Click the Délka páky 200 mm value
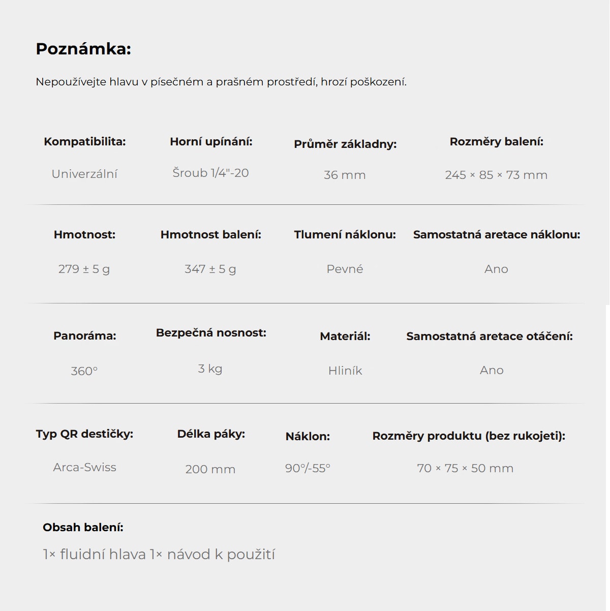This screenshot has width=610, height=611. tap(210, 469)
